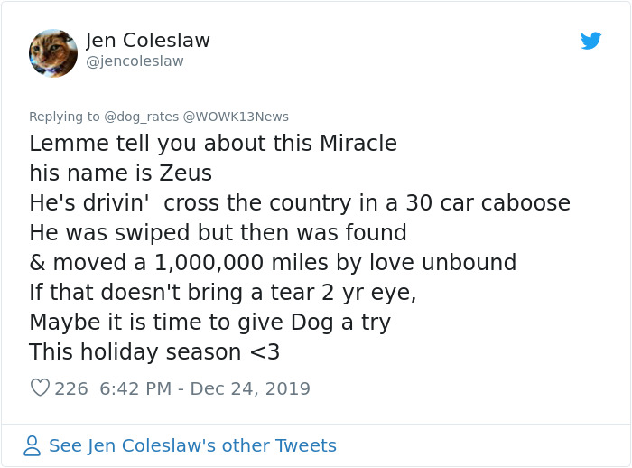Open the @jencoleslaw handle

coord(135,61)
